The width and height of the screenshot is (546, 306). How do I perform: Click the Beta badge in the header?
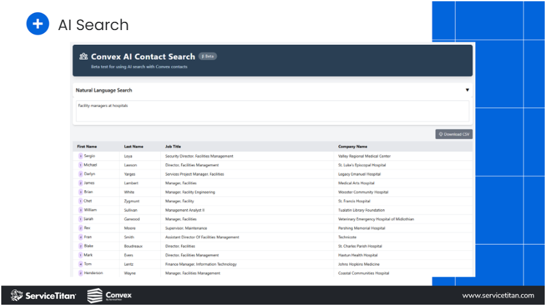click(x=207, y=56)
